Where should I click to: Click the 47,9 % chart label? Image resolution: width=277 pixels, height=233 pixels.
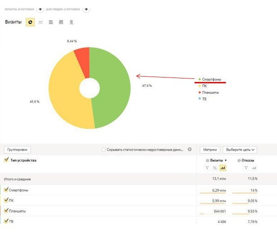pyautogui.click(x=147, y=86)
